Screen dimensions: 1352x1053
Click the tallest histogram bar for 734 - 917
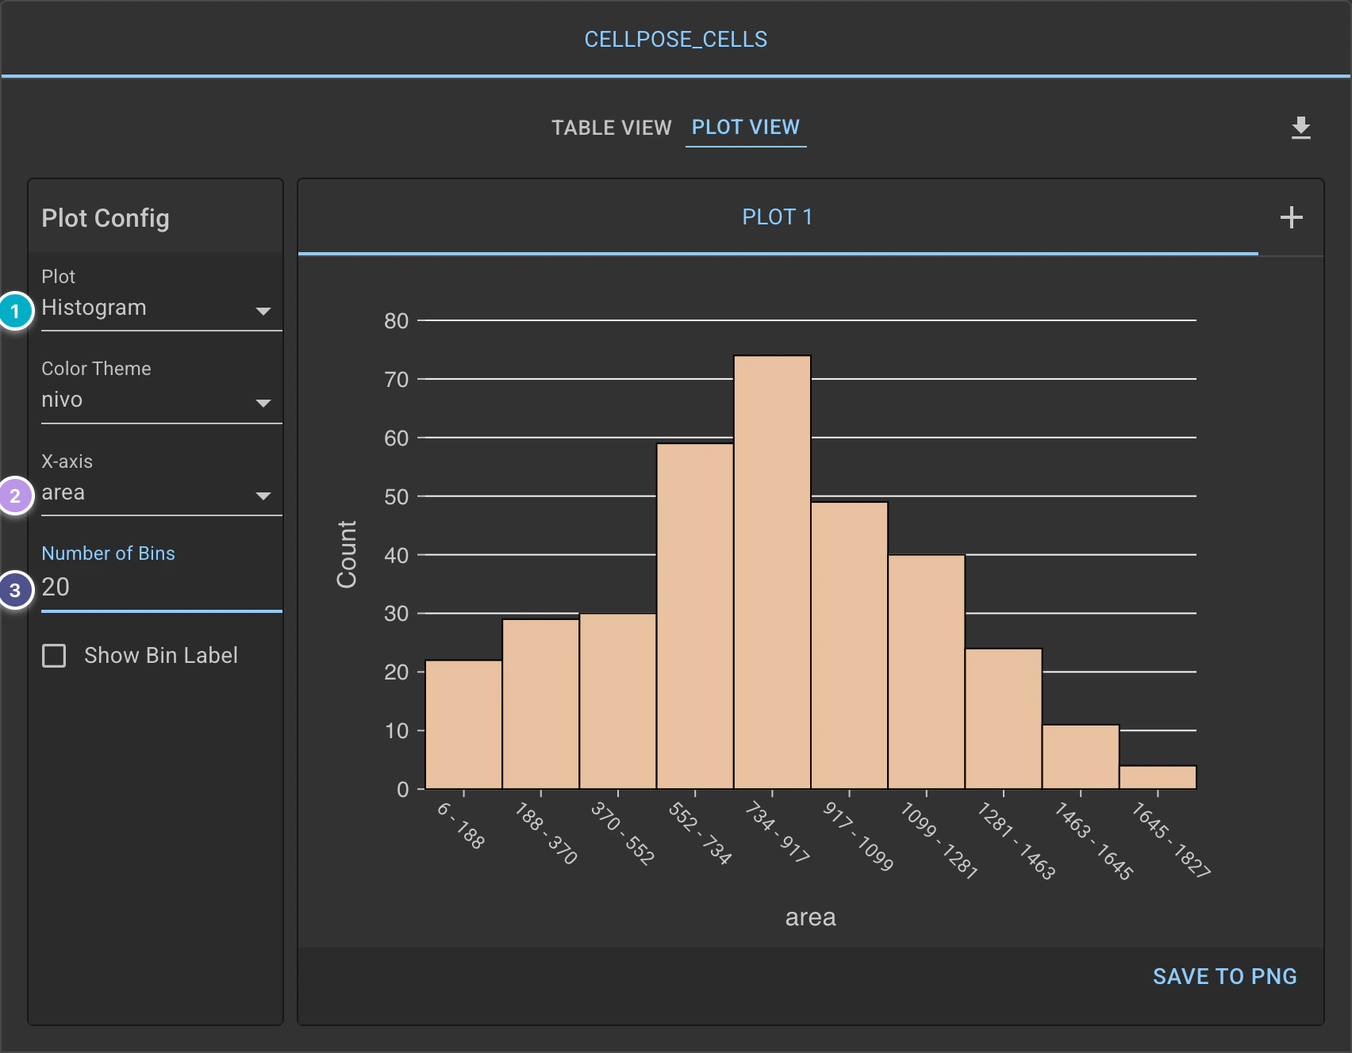click(x=772, y=572)
